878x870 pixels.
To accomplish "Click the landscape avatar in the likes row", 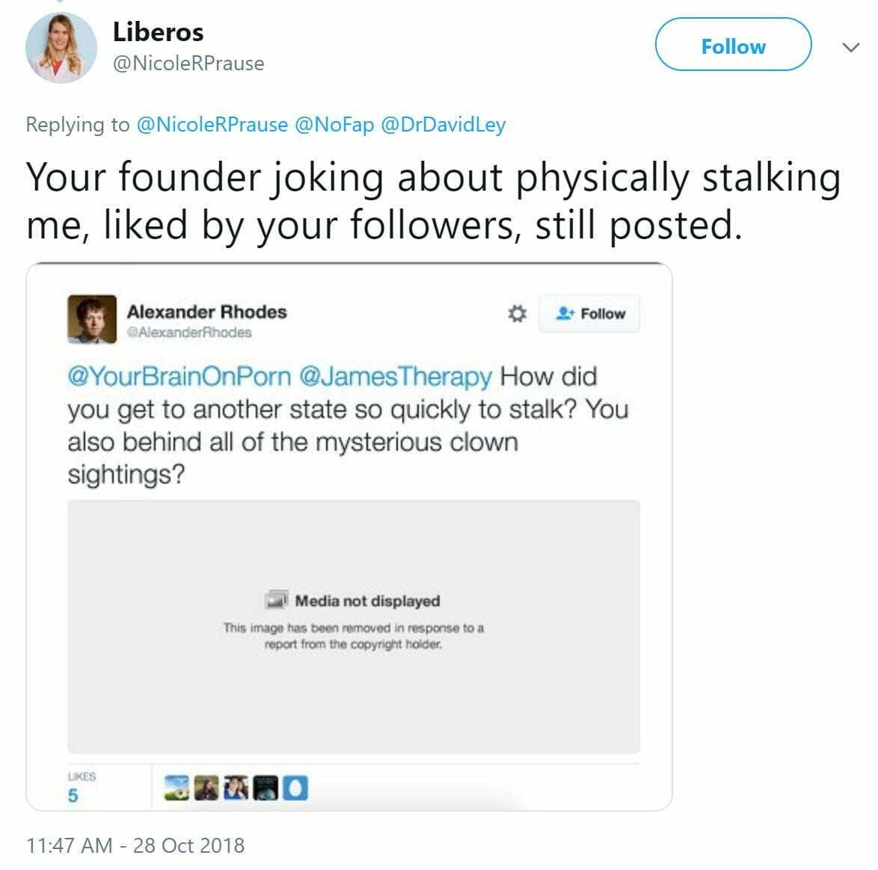I will click(176, 789).
